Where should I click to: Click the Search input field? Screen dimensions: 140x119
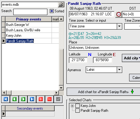pos(30,12)
